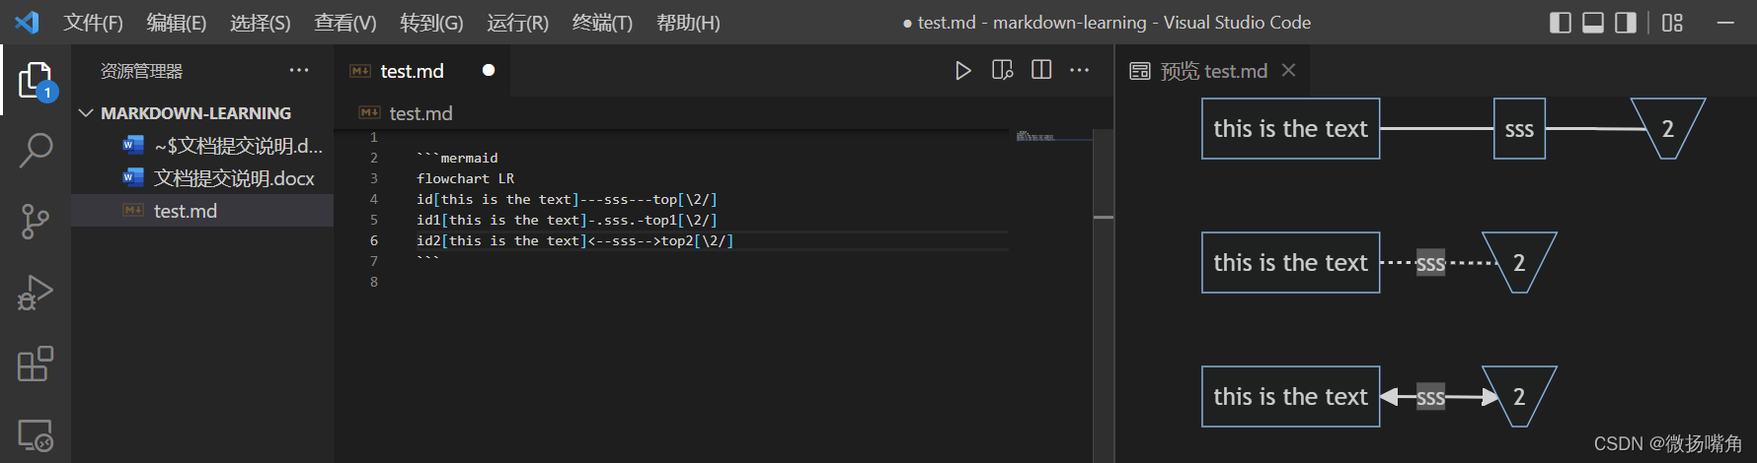Open 查看(V) menu
1757x463 pixels.
[345, 22]
